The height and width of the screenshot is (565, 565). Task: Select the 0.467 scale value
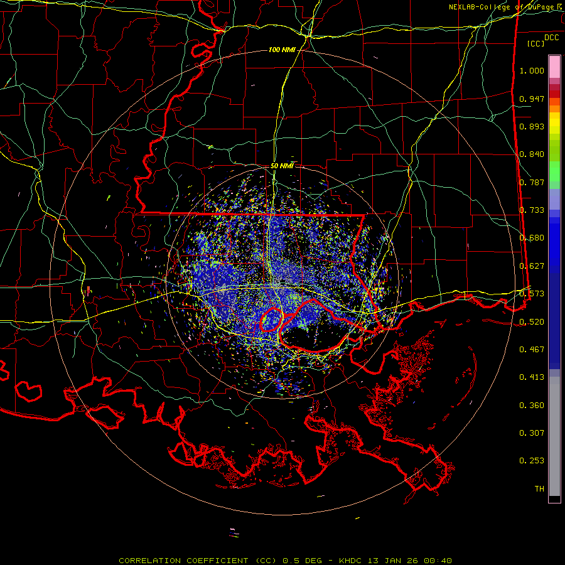click(x=532, y=350)
